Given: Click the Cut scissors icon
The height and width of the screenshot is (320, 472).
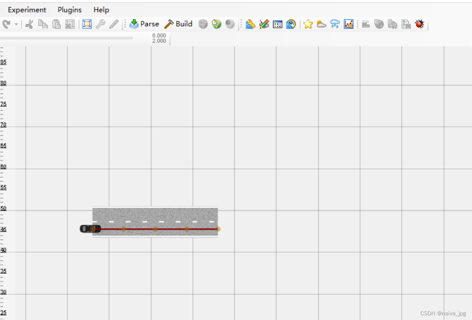Looking at the screenshot, I should 29,24.
